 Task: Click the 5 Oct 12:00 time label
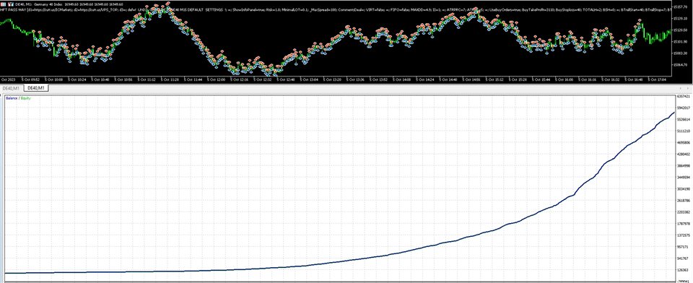[216, 79]
